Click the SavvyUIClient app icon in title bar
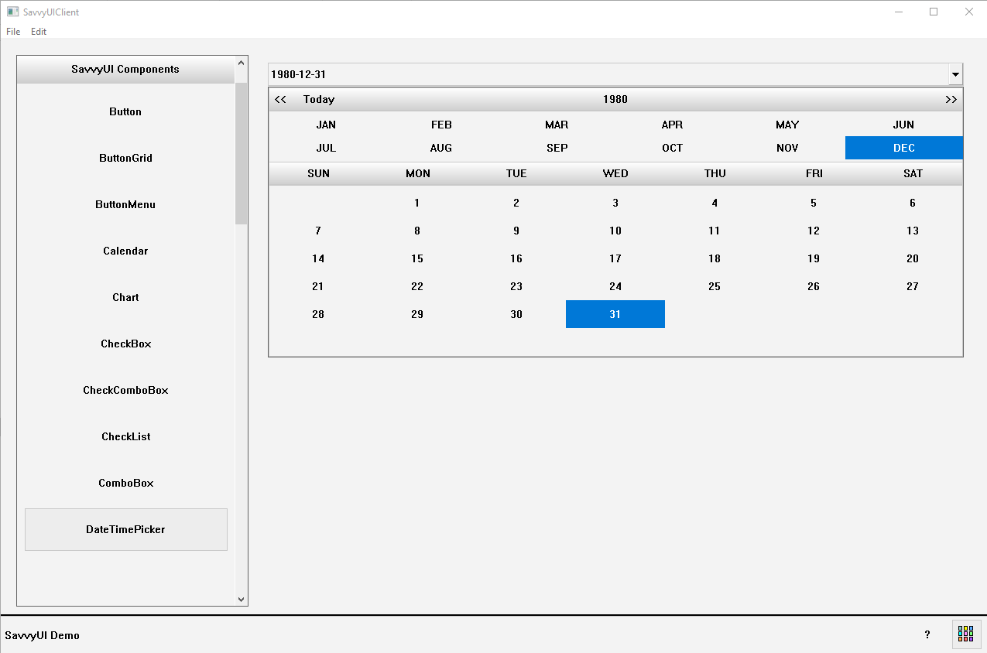987x653 pixels. coord(12,12)
